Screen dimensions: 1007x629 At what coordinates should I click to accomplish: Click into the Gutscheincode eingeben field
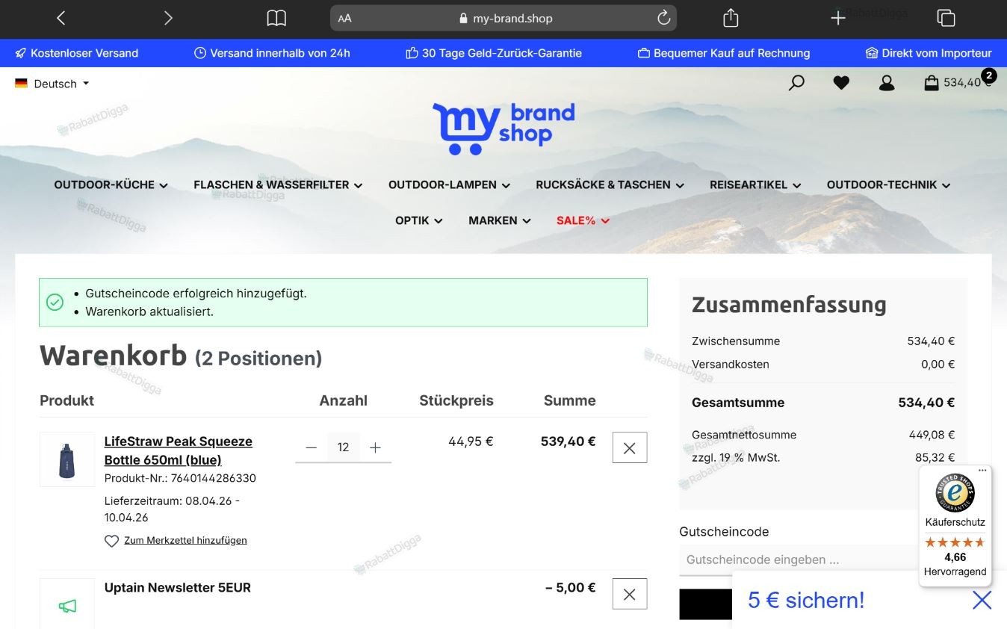[x=799, y=560]
